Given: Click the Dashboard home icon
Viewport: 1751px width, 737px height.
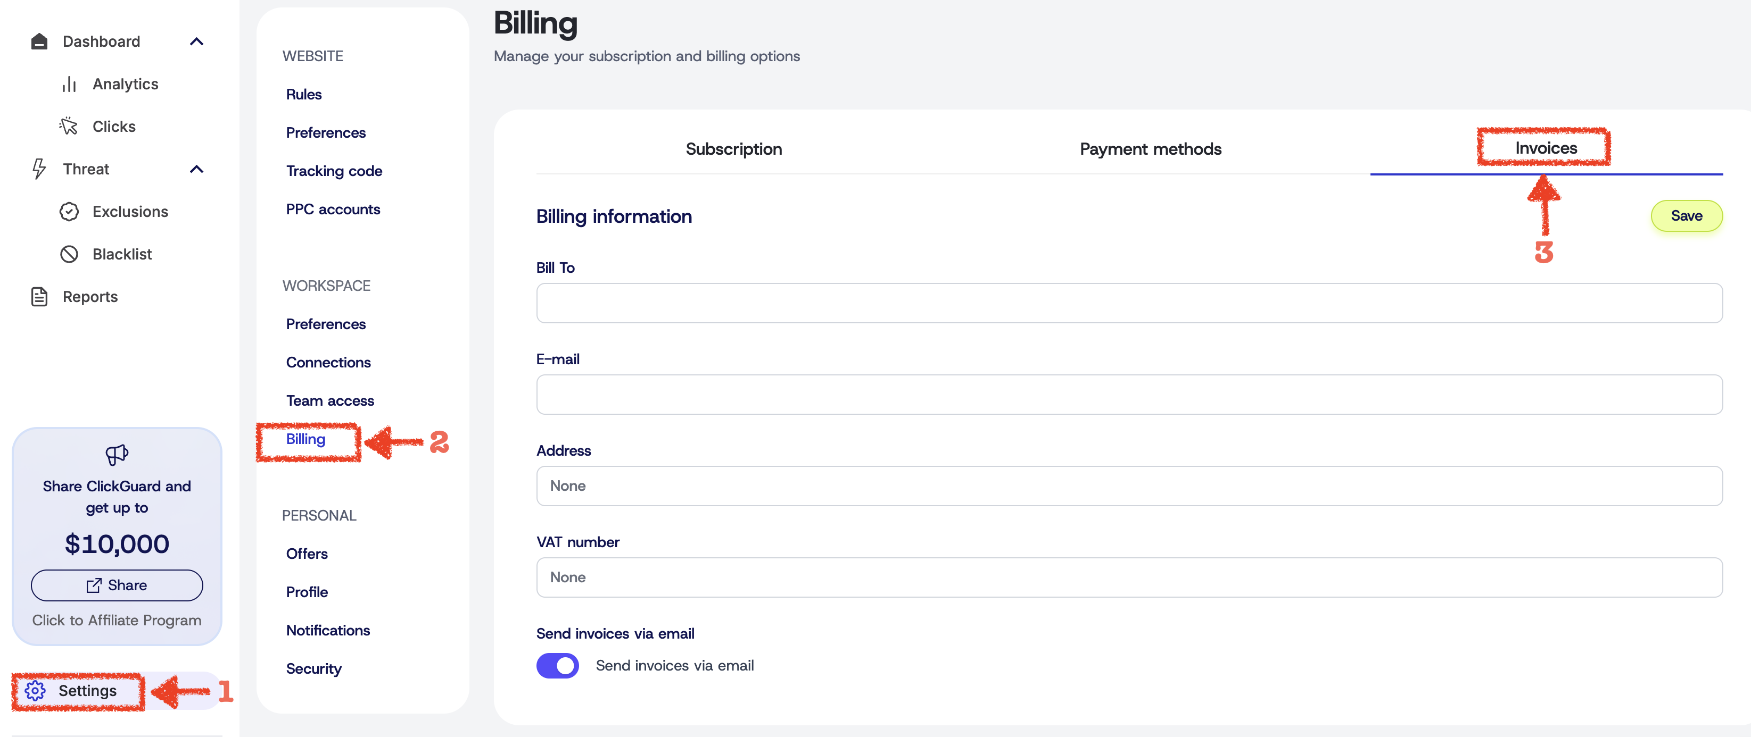Looking at the screenshot, I should pyautogui.click(x=39, y=41).
